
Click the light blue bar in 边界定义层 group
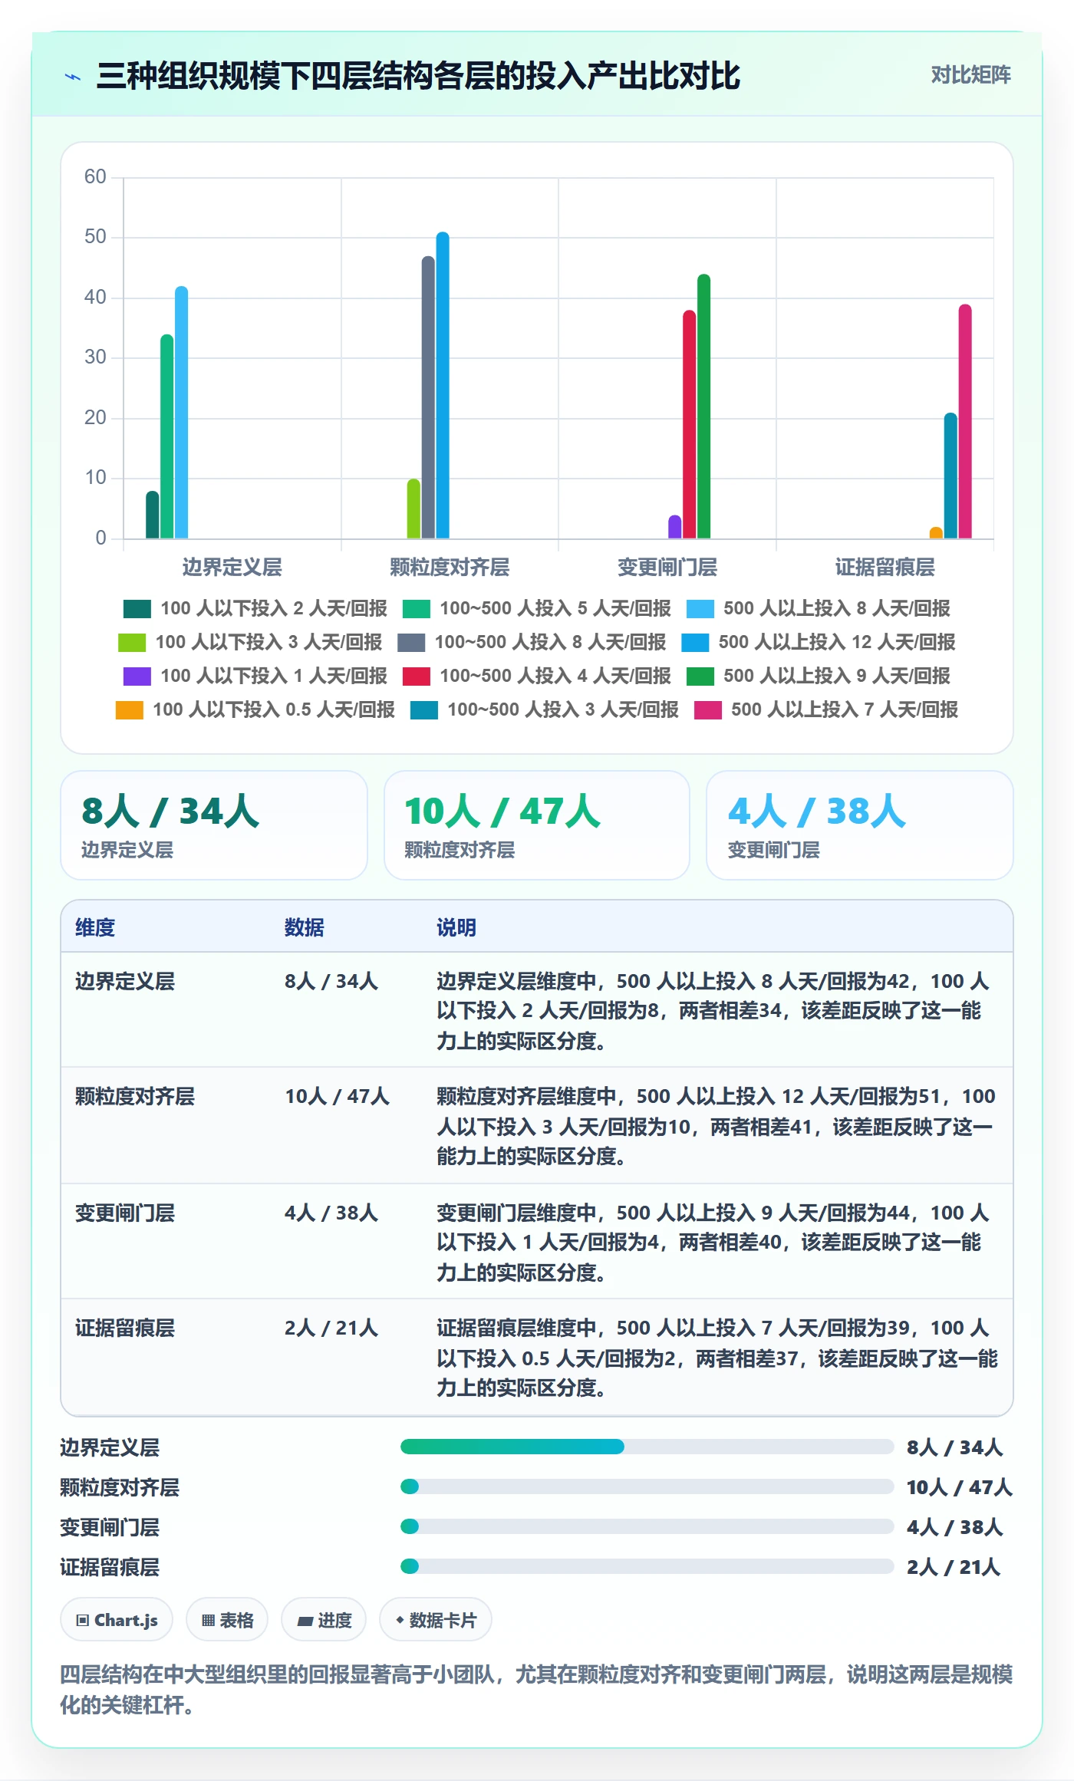pos(181,413)
